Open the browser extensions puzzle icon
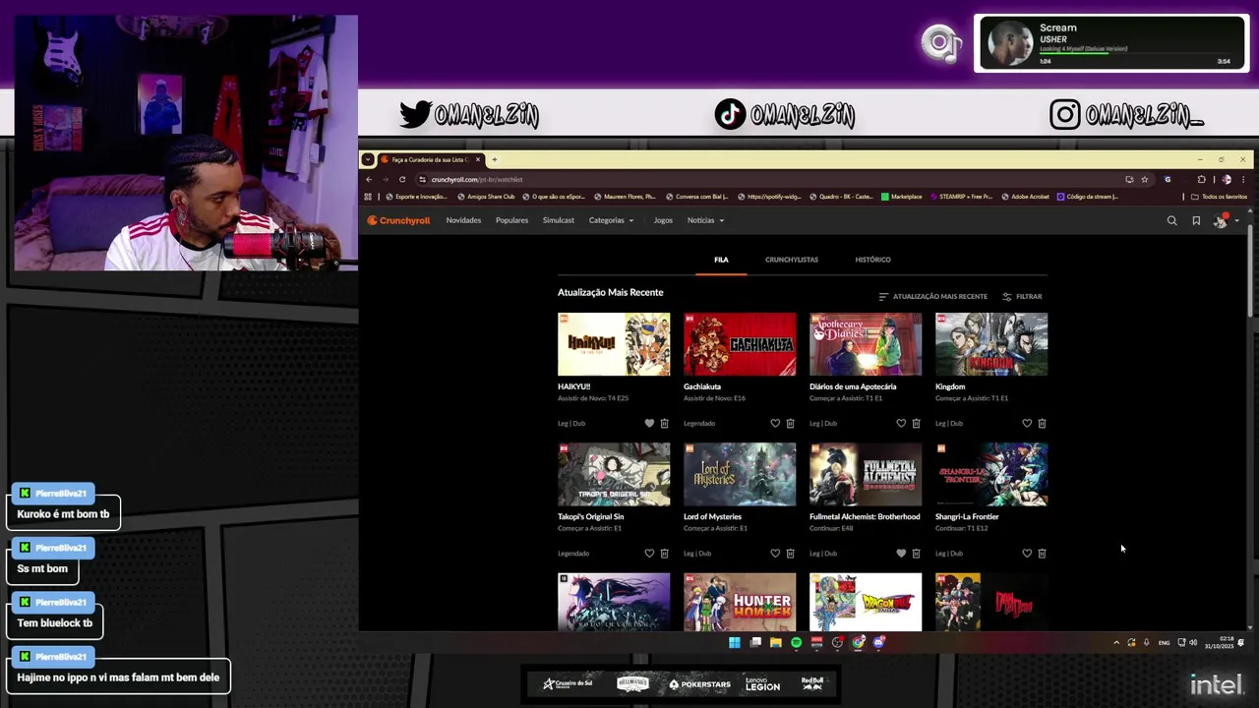The width and height of the screenshot is (1259, 708). pos(1201,179)
